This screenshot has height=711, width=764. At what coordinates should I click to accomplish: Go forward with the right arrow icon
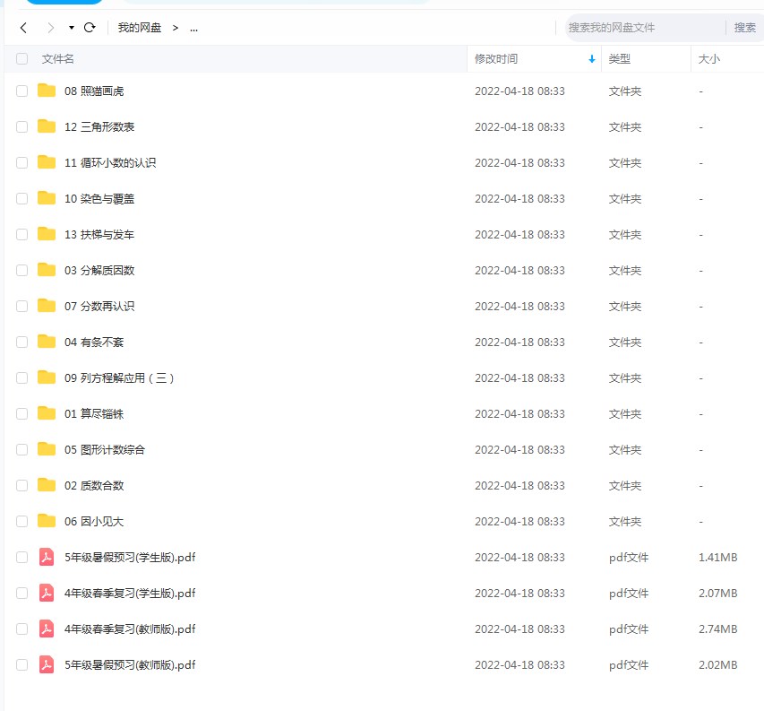tap(51, 28)
